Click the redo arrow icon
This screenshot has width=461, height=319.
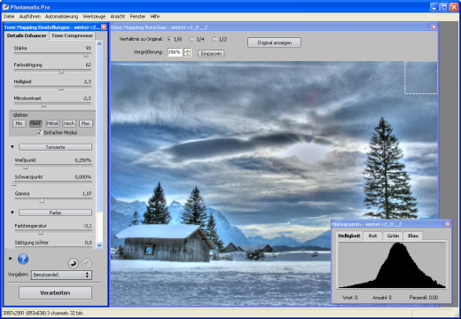pyautogui.click(x=87, y=263)
